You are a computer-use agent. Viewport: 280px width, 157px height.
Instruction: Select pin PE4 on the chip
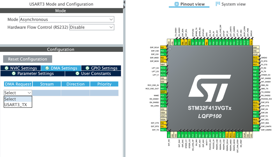163,54
